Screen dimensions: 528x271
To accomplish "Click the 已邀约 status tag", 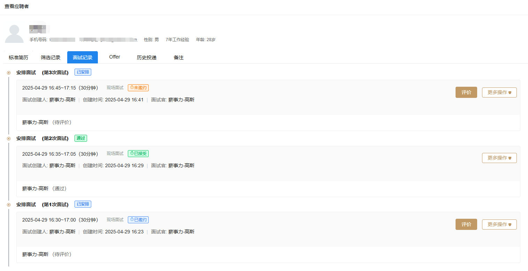I will point(138,220).
